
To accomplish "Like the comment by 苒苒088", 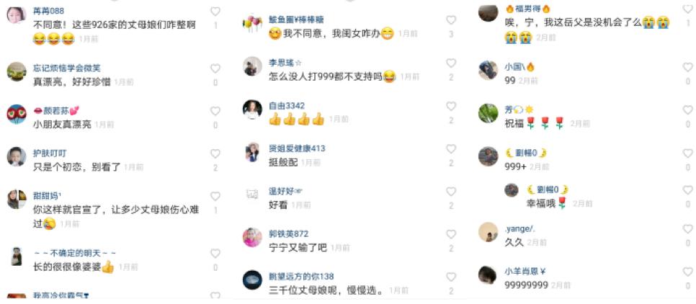I will tap(215, 12).
